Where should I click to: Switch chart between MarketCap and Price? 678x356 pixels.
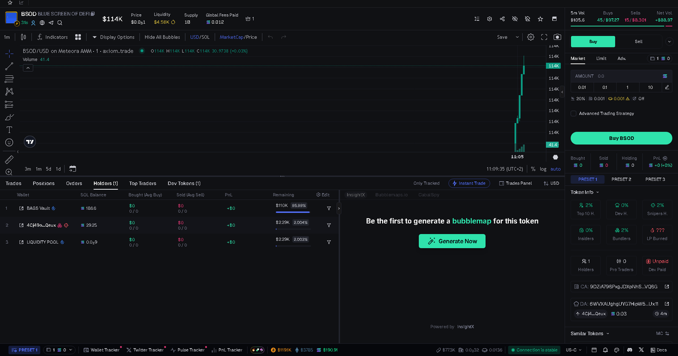click(238, 37)
